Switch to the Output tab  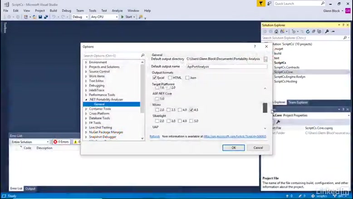click(30, 189)
